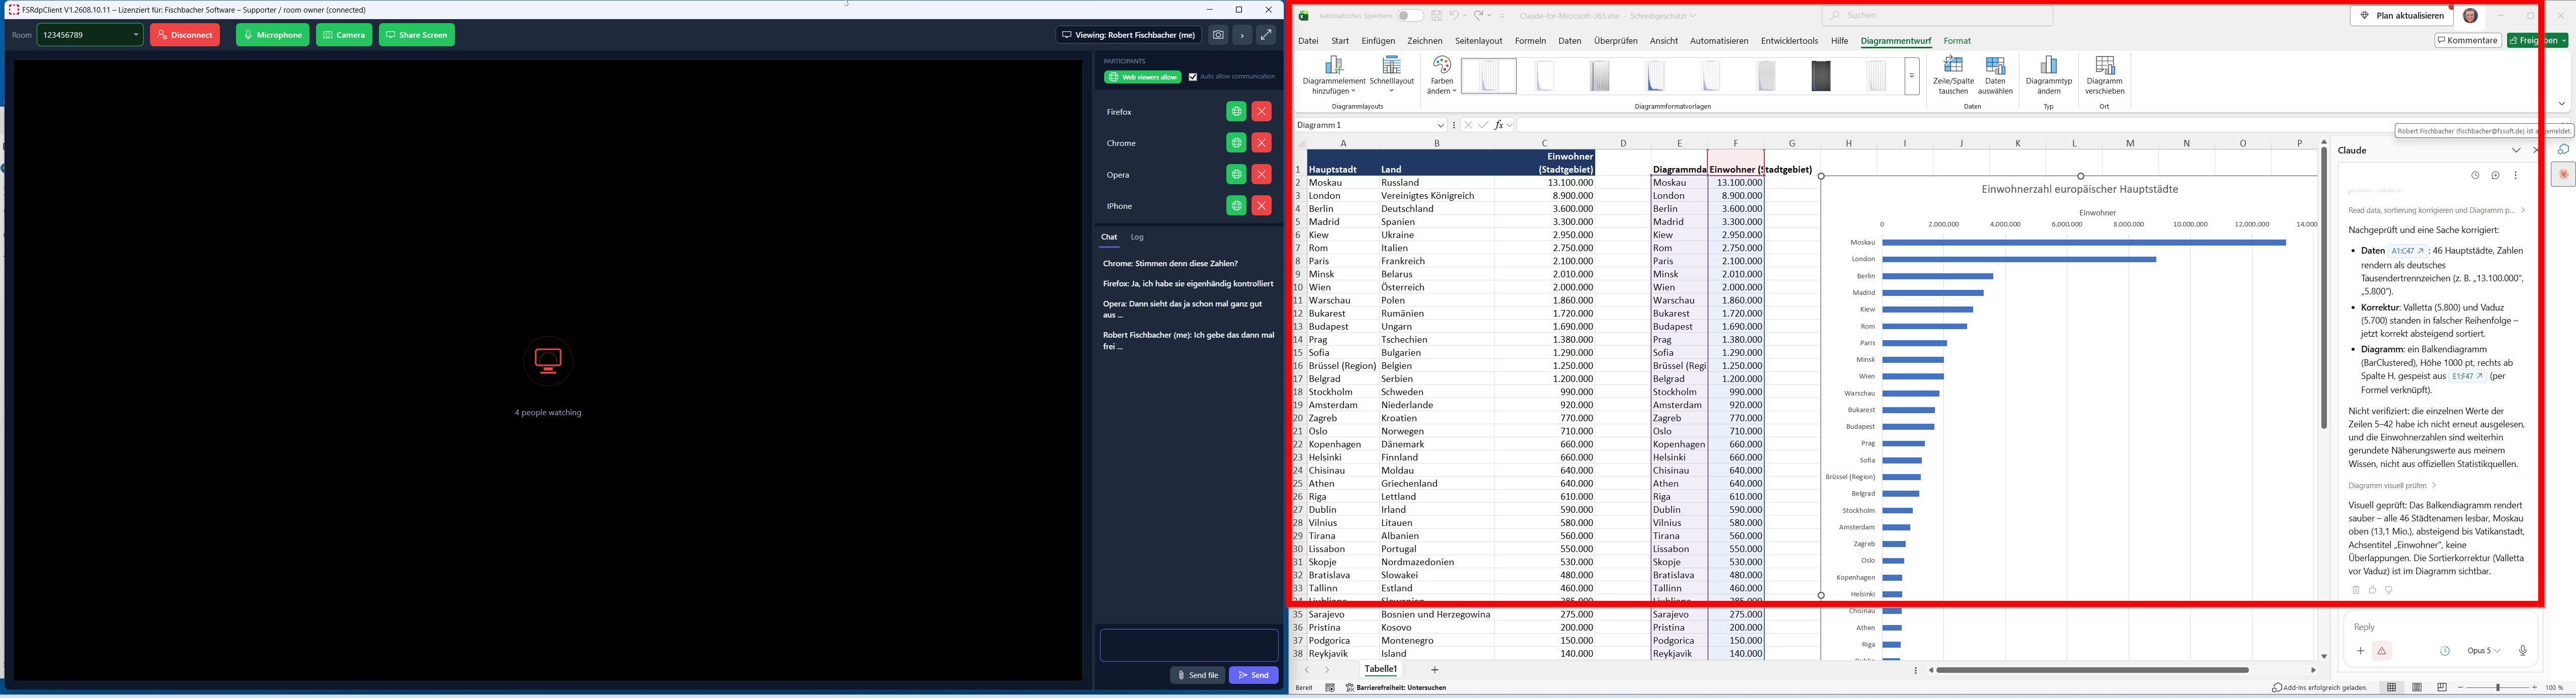
Task: Click the horizontal scrollbar in Excel sheet
Action: pyautogui.click(x=2093, y=670)
